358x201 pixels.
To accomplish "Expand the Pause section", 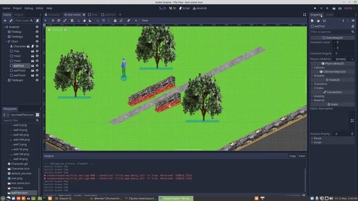I will tap(332, 138).
